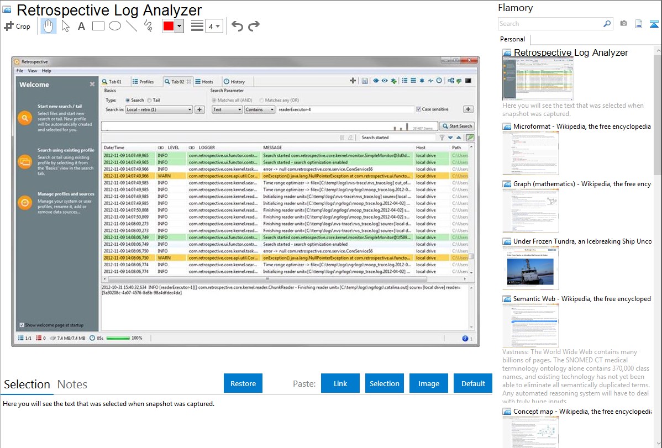Click the save disk icon in Retrospective

364,81
